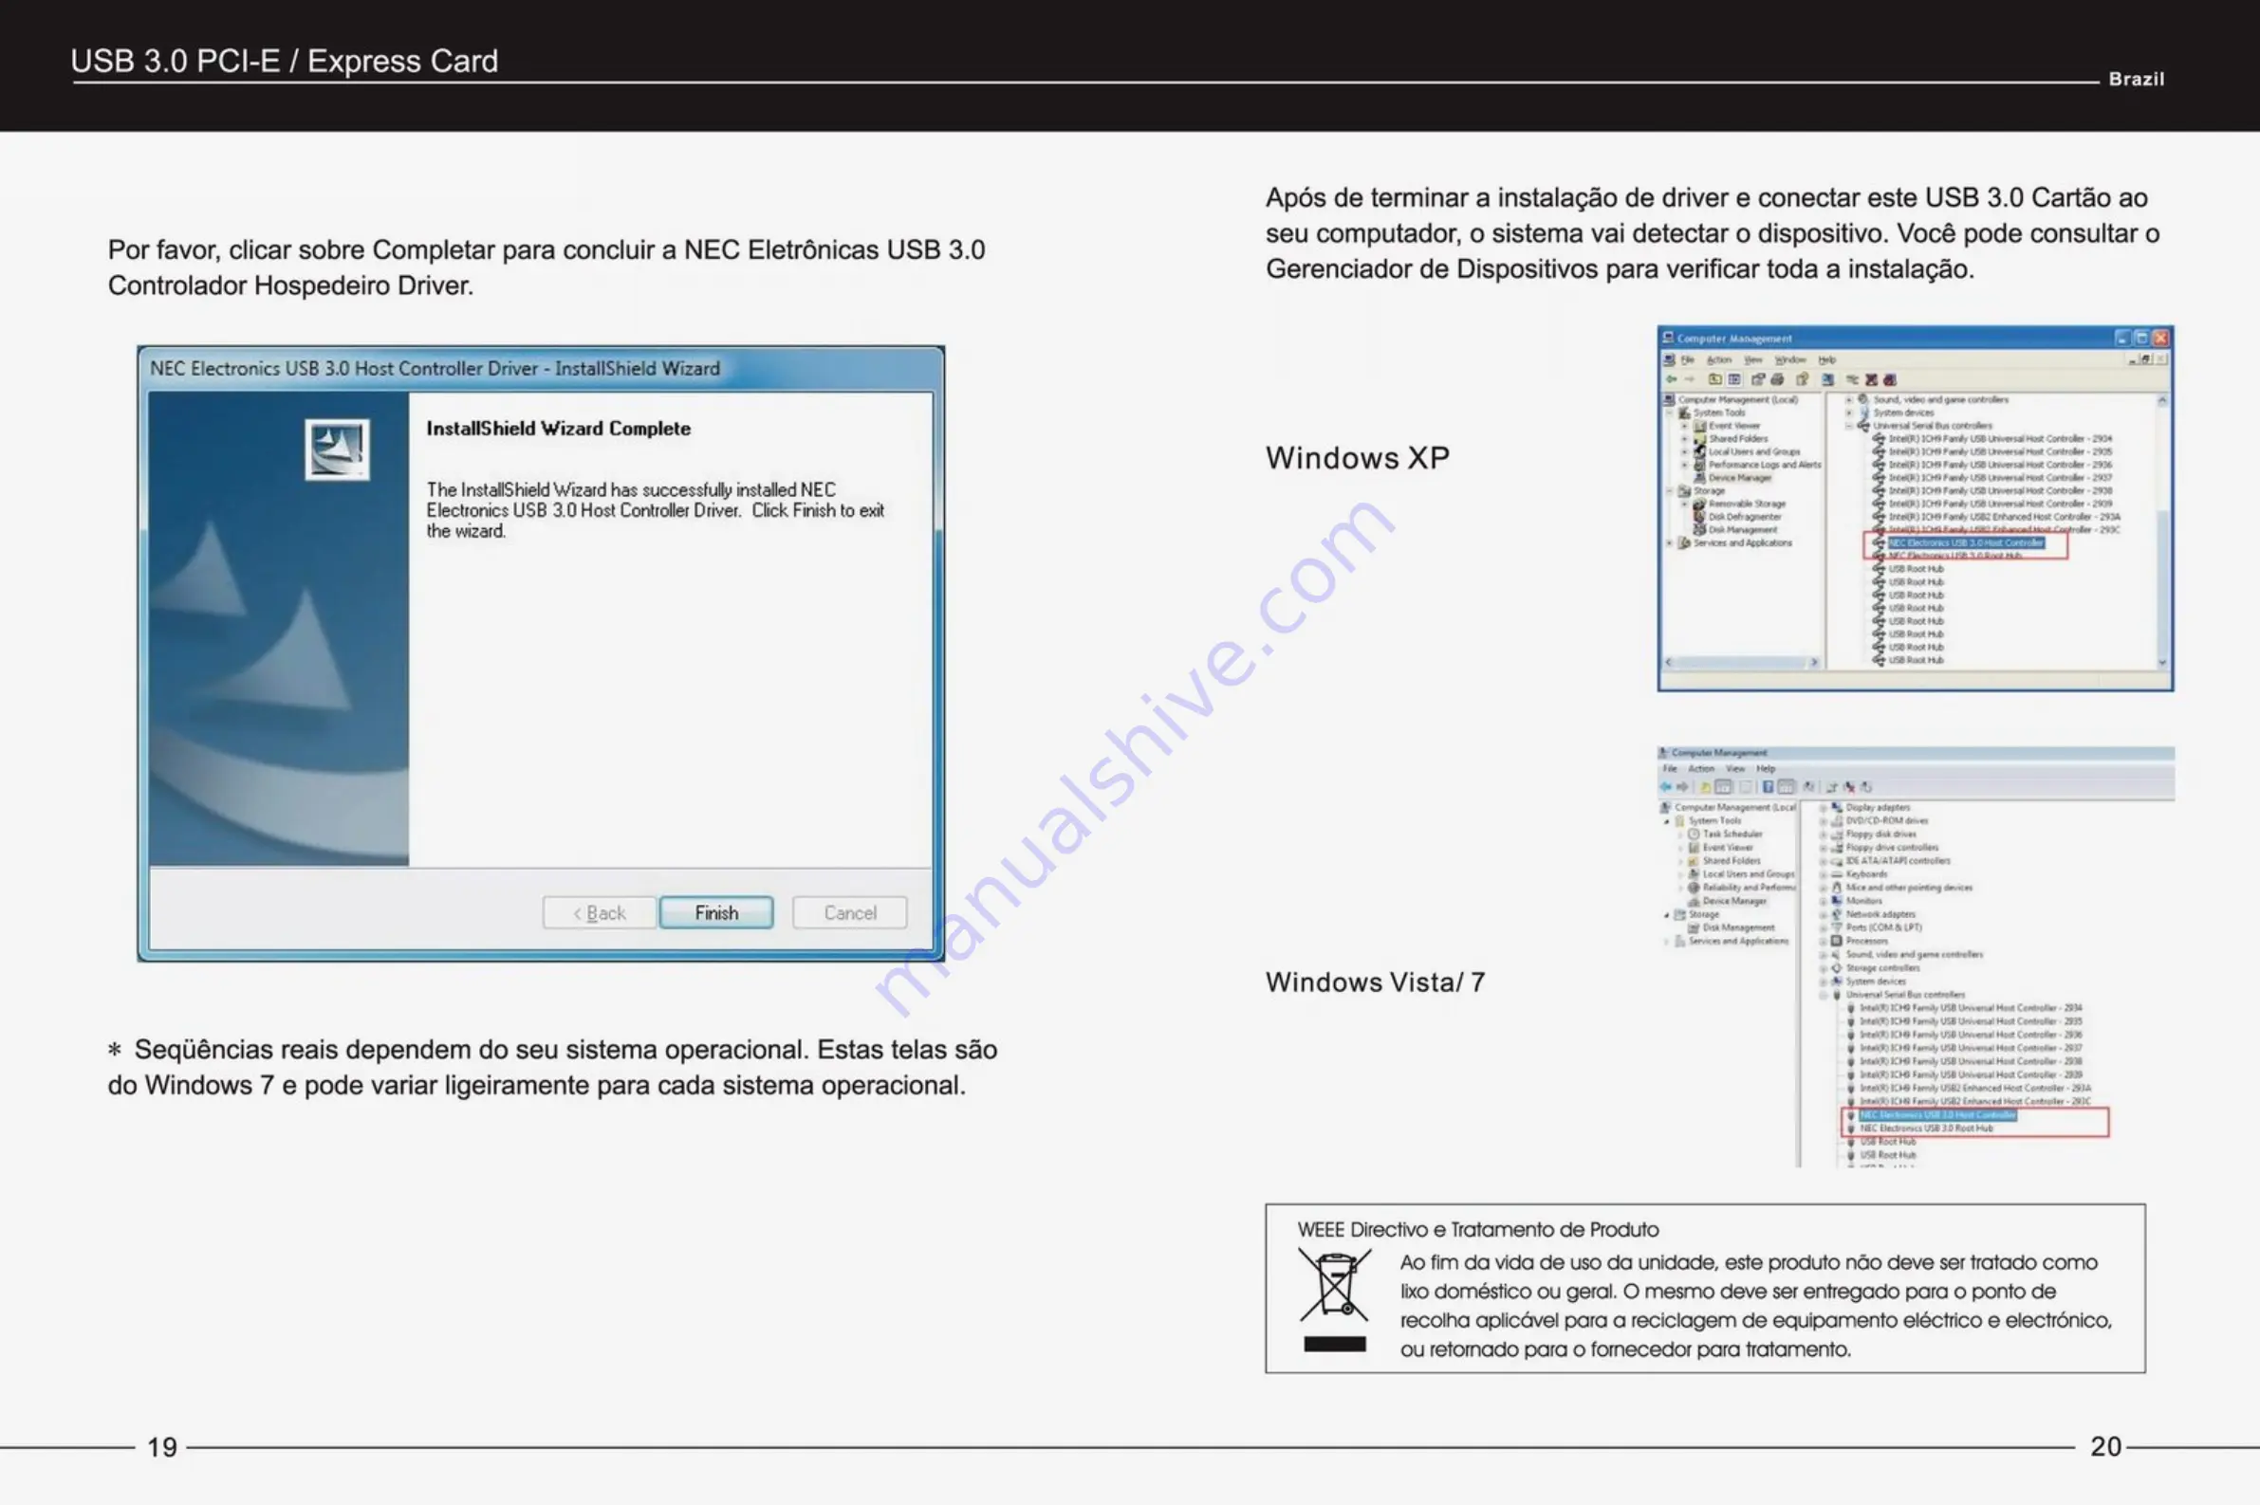Select Ports (COM & LPT) in Vista list
The height and width of the screenshot is (1505, 2260).
tap(1884, 927)
